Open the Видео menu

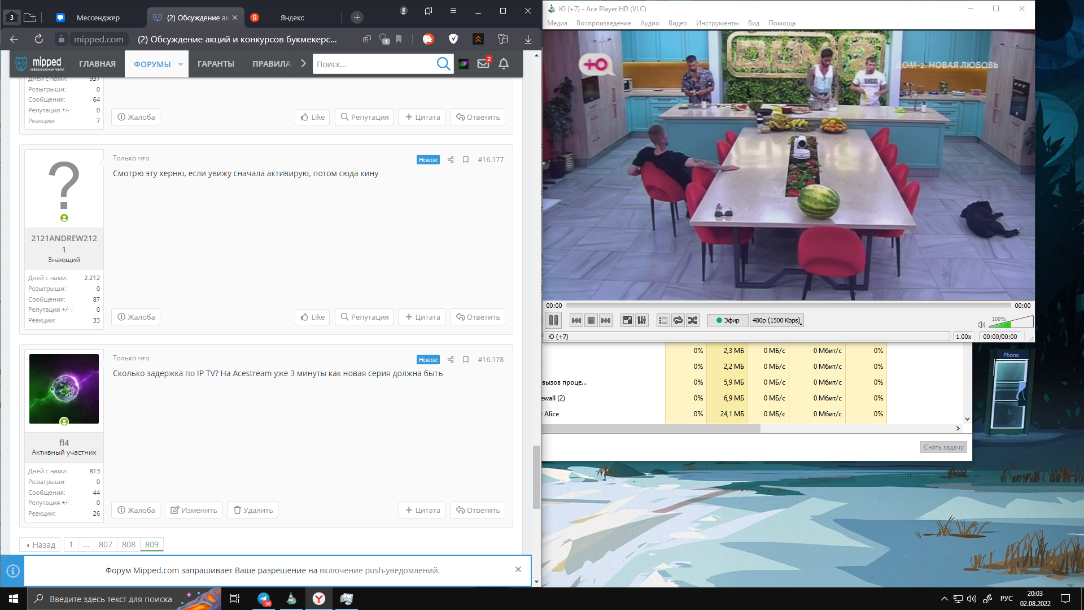click(677, 23)
